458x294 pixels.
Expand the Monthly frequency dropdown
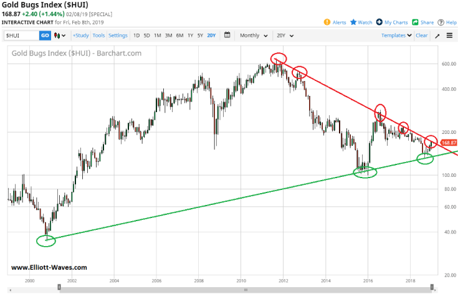click(x=254, y=36)
